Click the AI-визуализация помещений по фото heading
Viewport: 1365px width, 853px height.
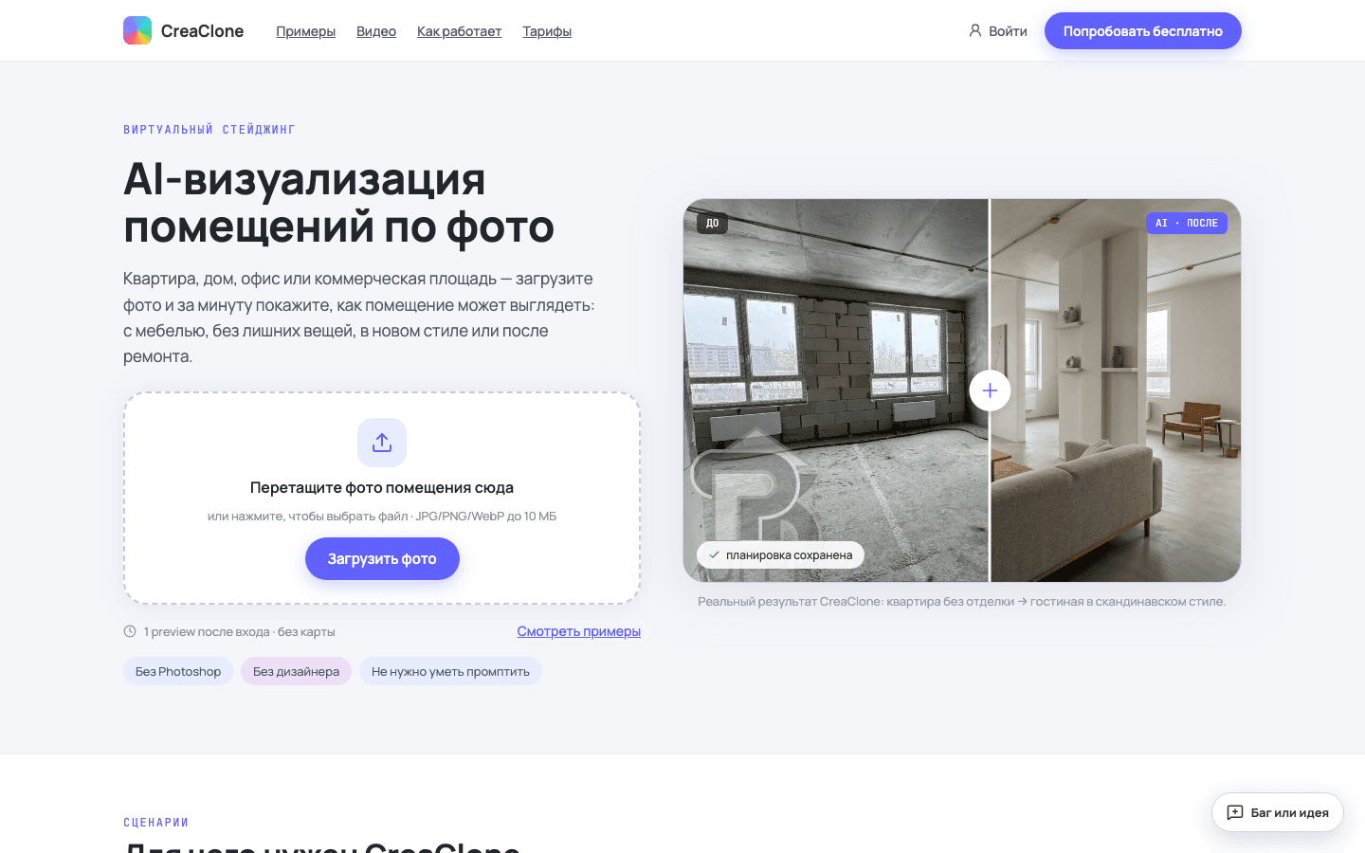(338, 203)
